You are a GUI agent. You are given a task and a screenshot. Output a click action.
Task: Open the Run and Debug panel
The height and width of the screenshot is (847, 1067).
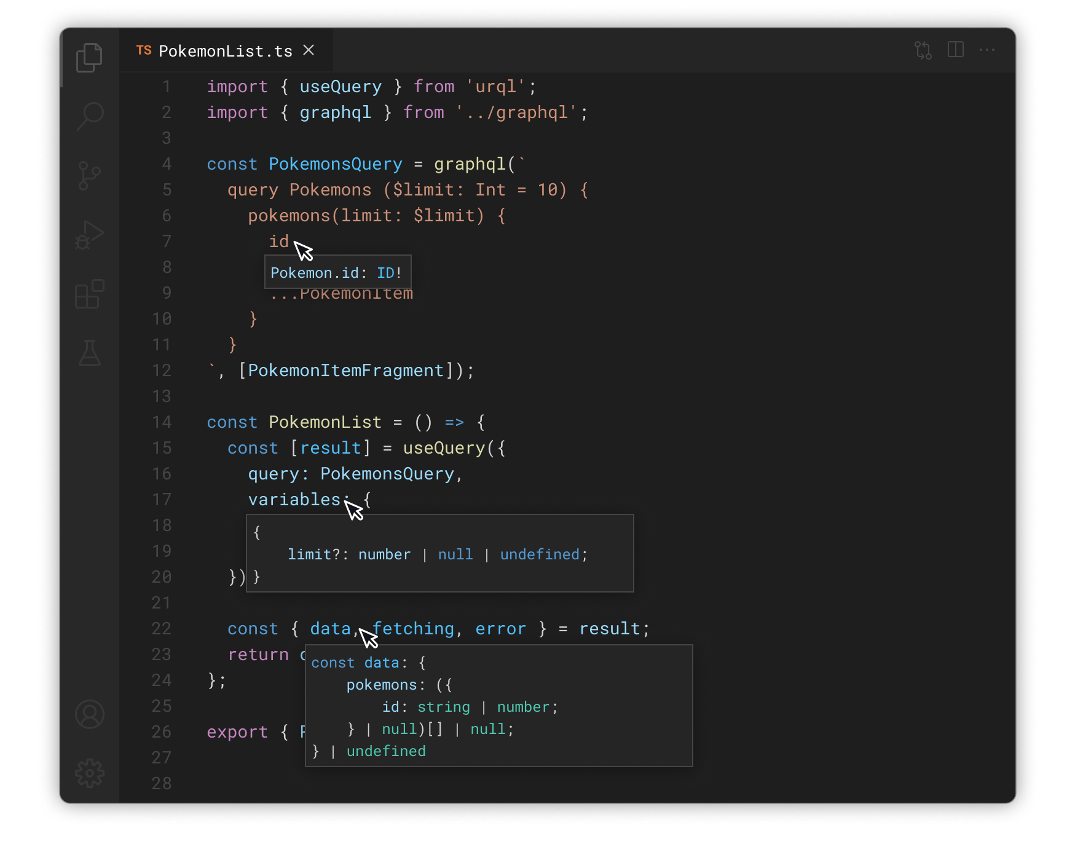point(90,234)
